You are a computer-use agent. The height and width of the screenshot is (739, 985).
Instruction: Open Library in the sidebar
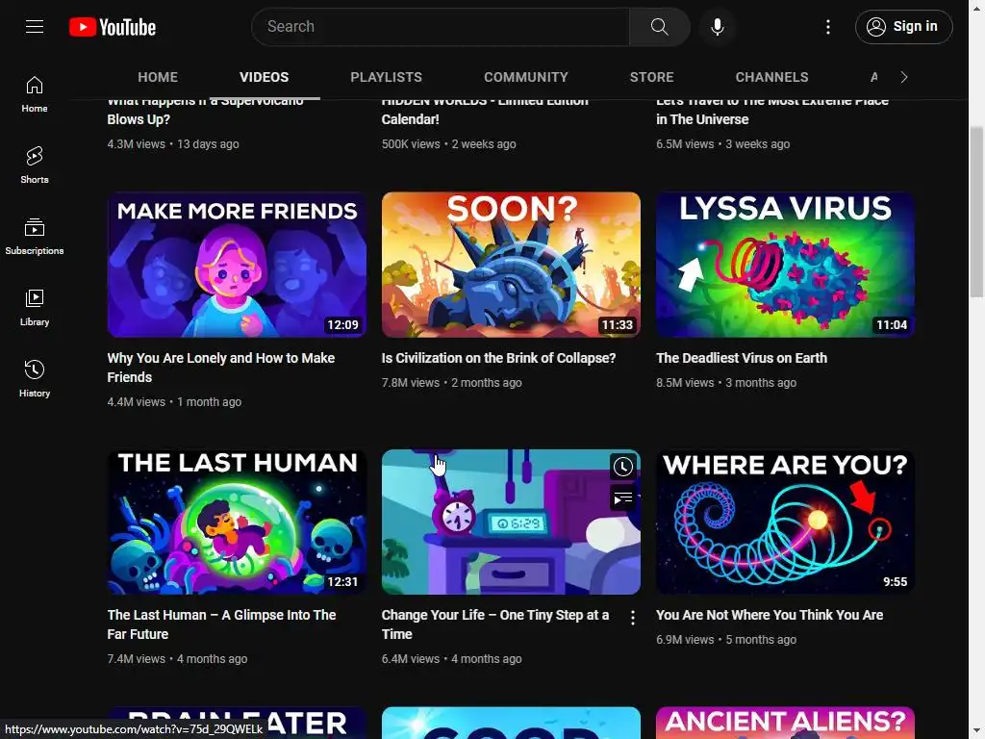[35, 307]
